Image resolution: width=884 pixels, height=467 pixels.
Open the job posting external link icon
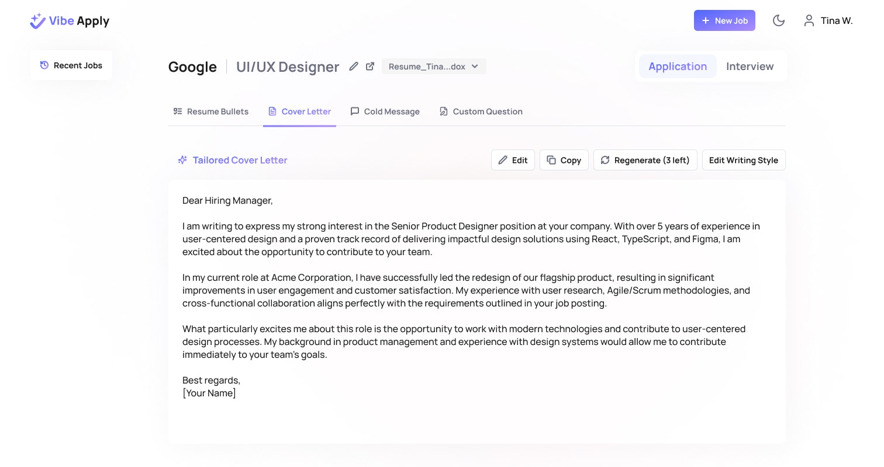coord(370,67)
